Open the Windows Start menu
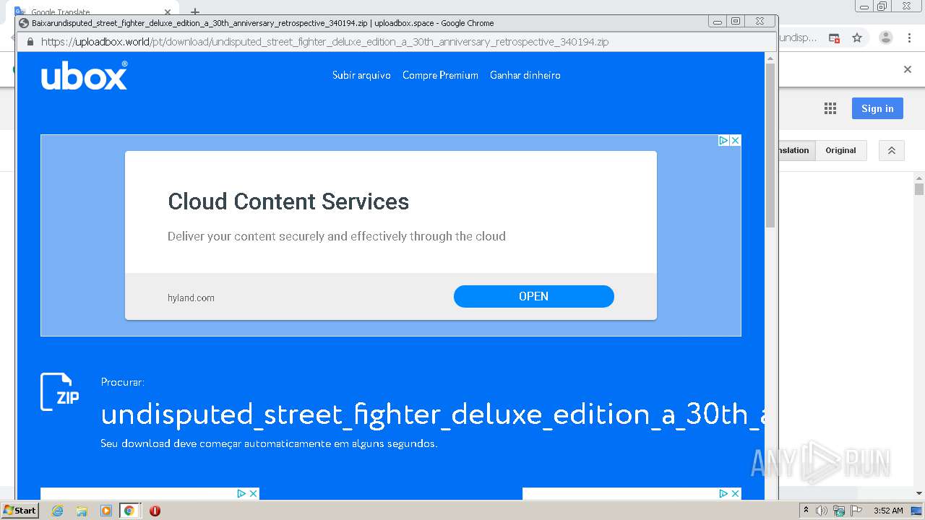Screen dimensions: 925x520 tap(20, 510)
